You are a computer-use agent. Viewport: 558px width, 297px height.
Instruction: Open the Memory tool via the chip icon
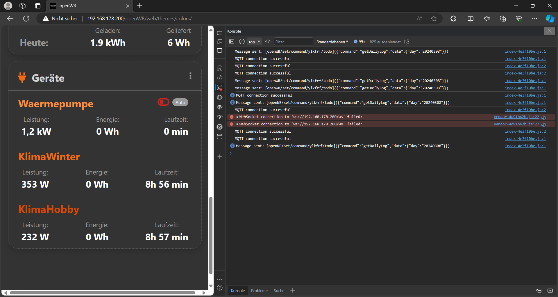(220, 127)
